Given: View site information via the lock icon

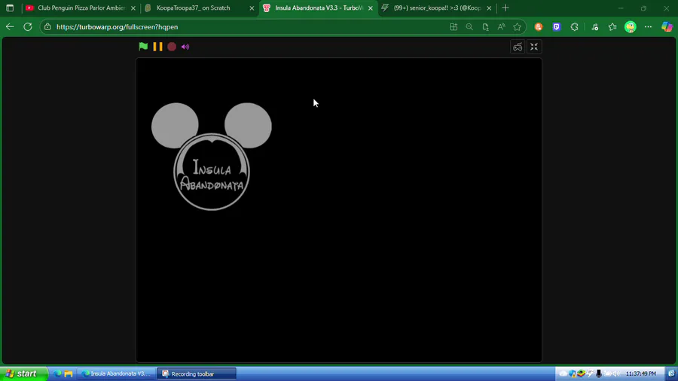Looking at the screenshot, I should [47, 27].
